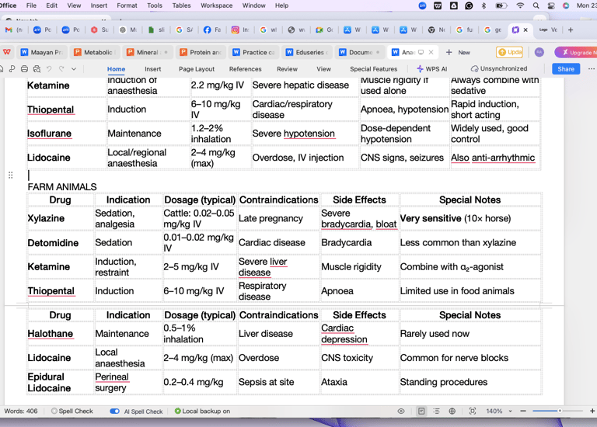Create a New document tab

click(x=458, y=53)
